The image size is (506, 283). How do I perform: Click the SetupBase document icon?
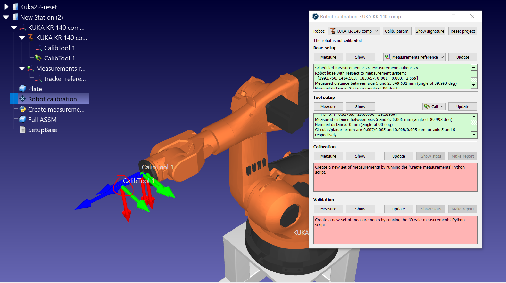[22, 130]
